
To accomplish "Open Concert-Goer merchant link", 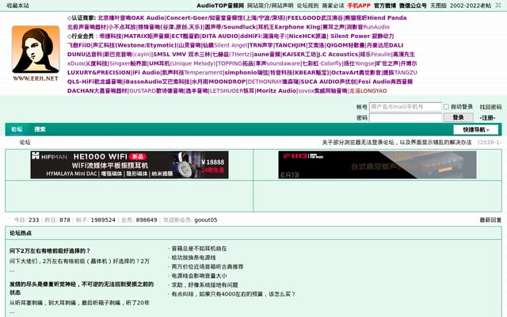I will (x=226, y=17).
